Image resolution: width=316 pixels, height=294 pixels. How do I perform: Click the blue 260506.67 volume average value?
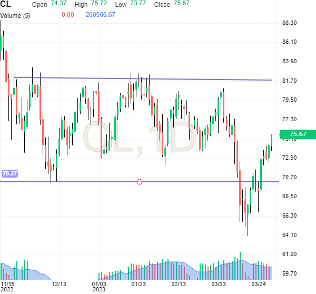(101, 15)
